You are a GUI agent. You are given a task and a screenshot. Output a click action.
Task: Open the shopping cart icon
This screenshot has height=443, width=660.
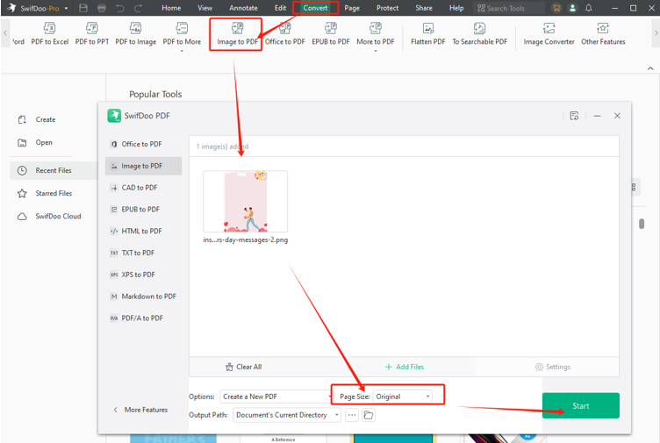click(x=556, y=8)
